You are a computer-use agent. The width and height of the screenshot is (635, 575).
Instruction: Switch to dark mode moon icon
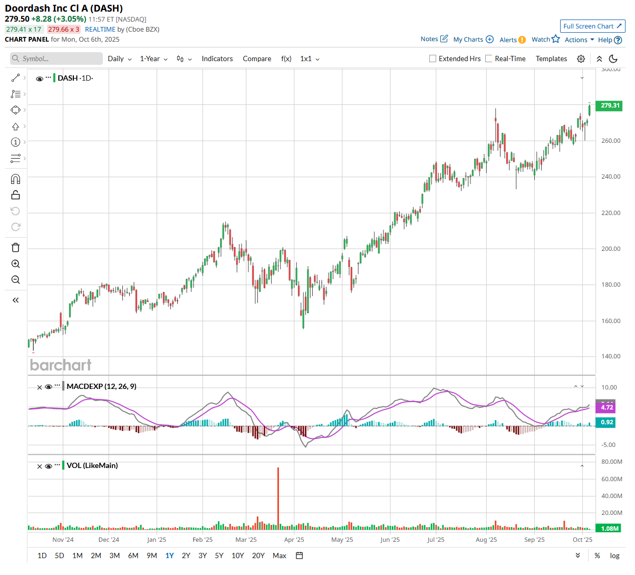tap(613, 59)
